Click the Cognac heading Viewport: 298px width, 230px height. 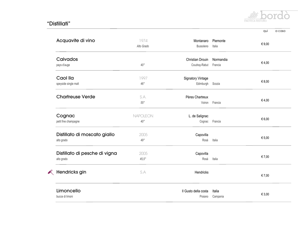(x=65, y=116)
